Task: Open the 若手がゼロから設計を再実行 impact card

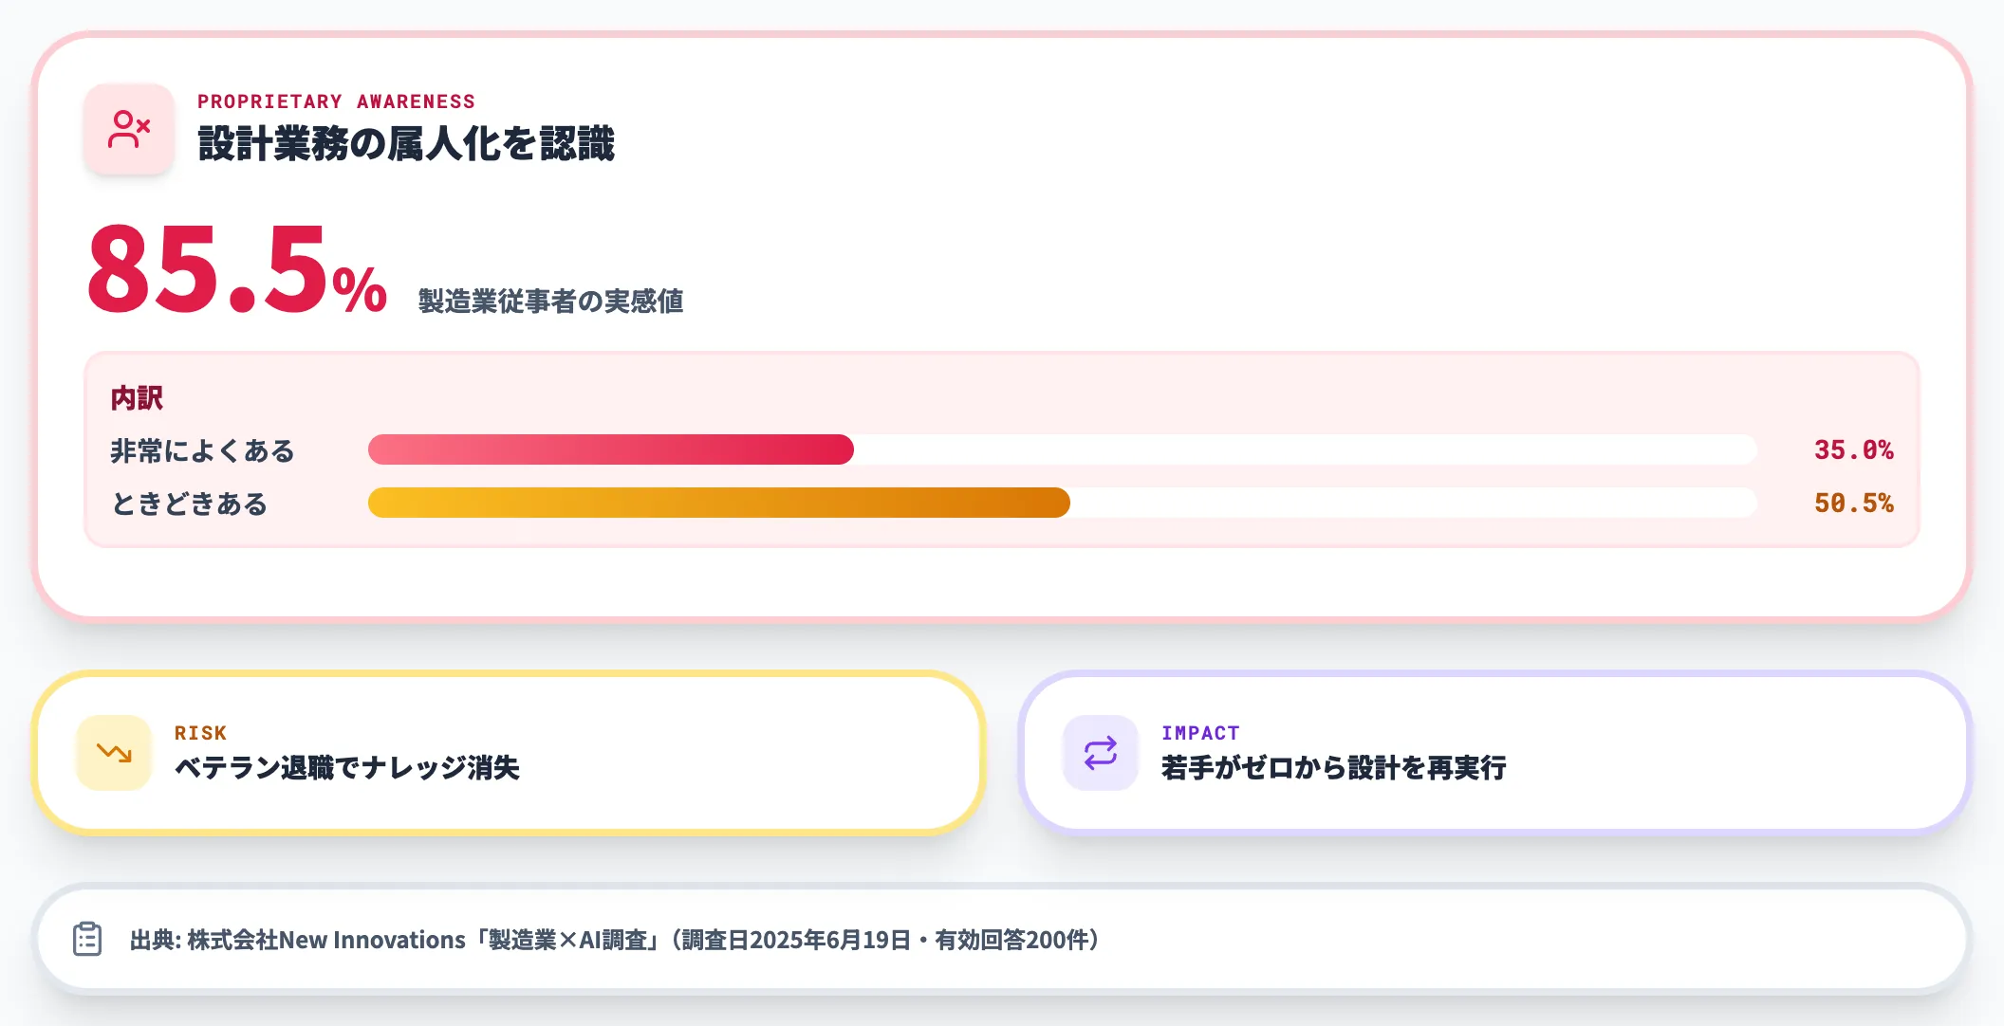Action: [1495, 753]
